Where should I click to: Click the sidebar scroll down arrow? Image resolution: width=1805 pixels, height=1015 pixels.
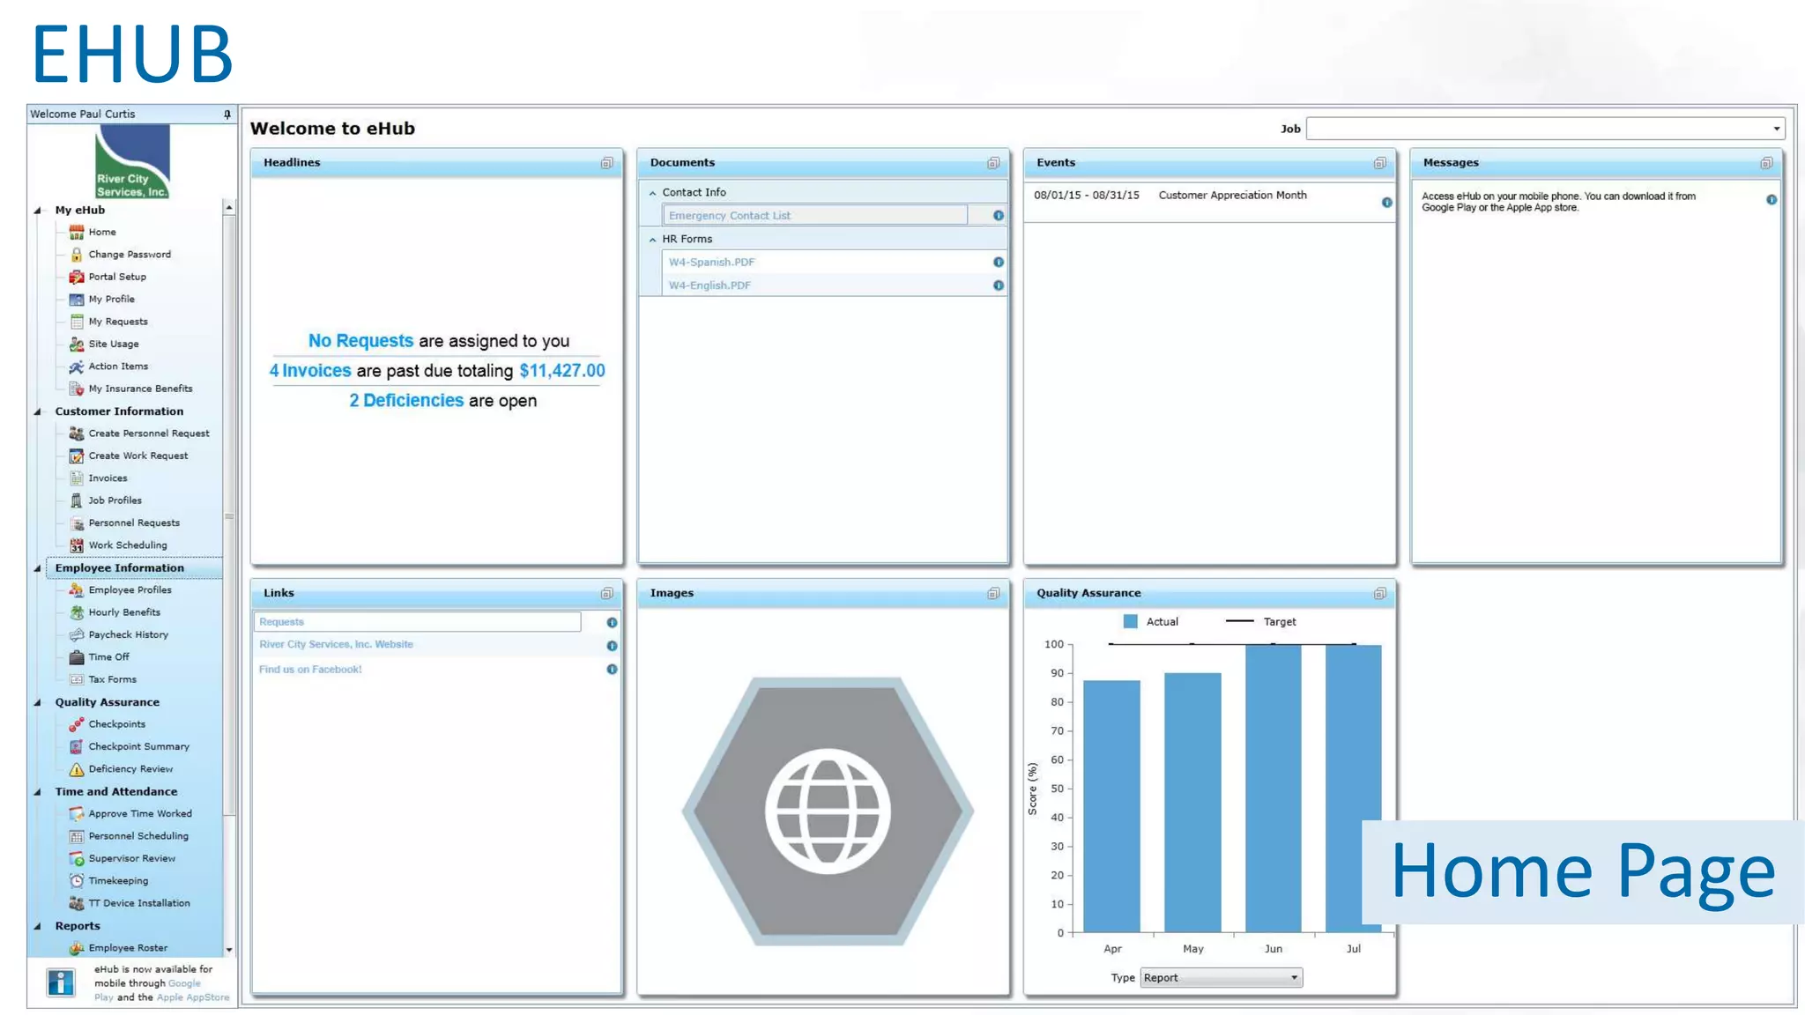[229, 950]
